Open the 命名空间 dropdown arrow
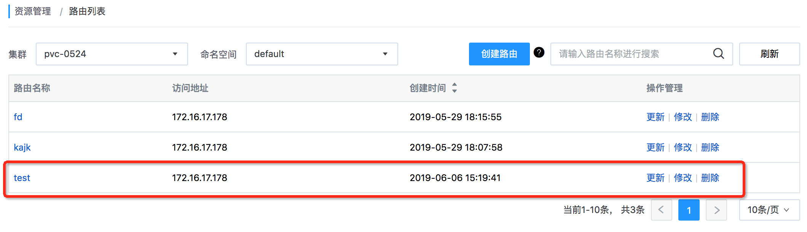Image resolution: width=807 pixels, height=232 pixels. pyautogui.click(x=385, y=54)
